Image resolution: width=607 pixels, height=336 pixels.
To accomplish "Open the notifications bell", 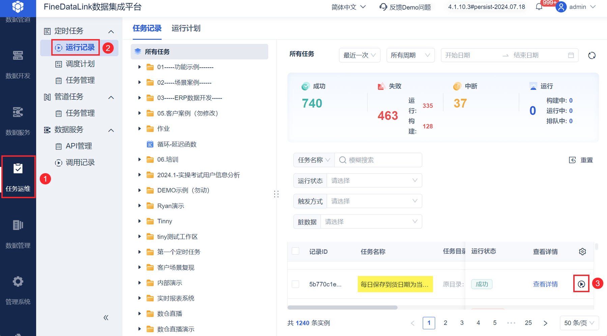I will (x=539, y=7).
